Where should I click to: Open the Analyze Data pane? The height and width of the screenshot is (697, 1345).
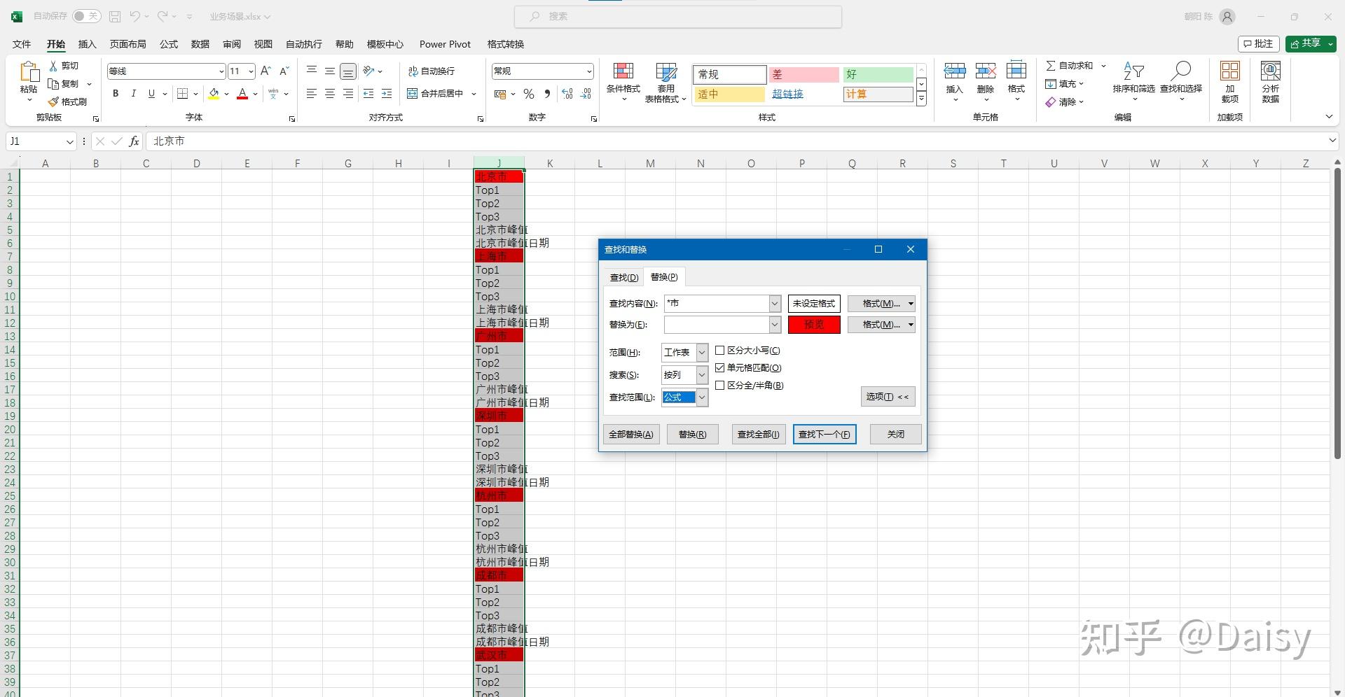(x=1271, y=82)
